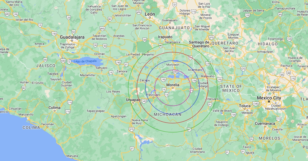
Task: Click the JALISCO state label
Action: [x=46, y=66]
